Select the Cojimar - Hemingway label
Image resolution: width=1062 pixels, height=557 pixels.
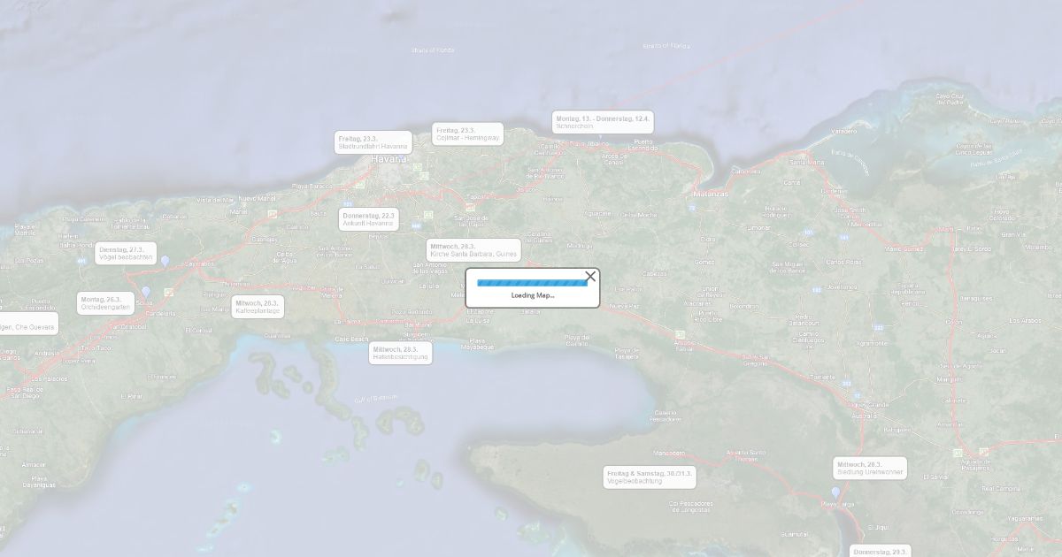467,134
